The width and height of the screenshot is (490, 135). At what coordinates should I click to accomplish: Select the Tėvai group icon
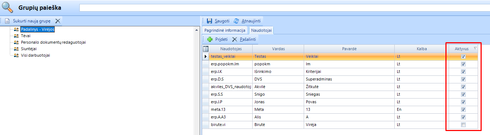[16, 36]
